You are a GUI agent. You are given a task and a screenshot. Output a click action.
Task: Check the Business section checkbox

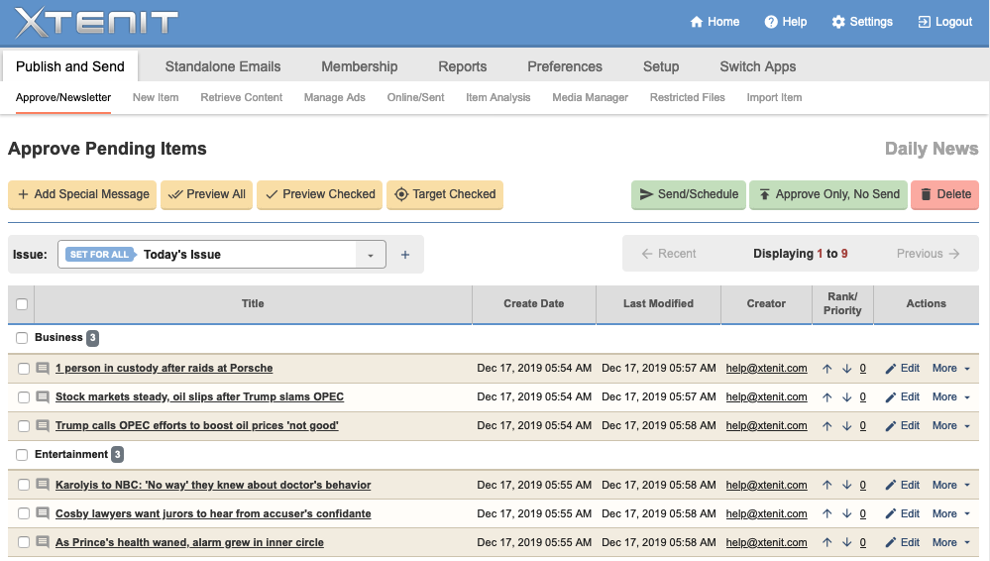tap(22, 337)
